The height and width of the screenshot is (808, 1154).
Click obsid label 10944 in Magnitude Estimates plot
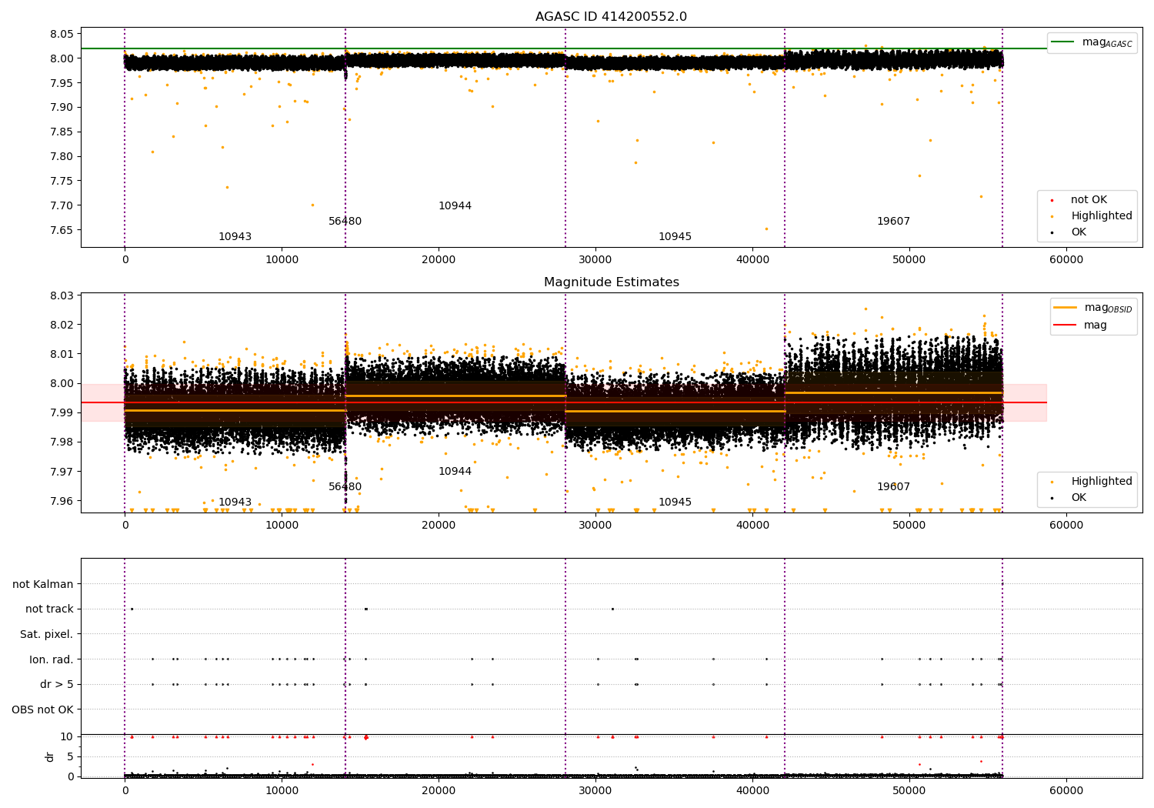point(455,472)
